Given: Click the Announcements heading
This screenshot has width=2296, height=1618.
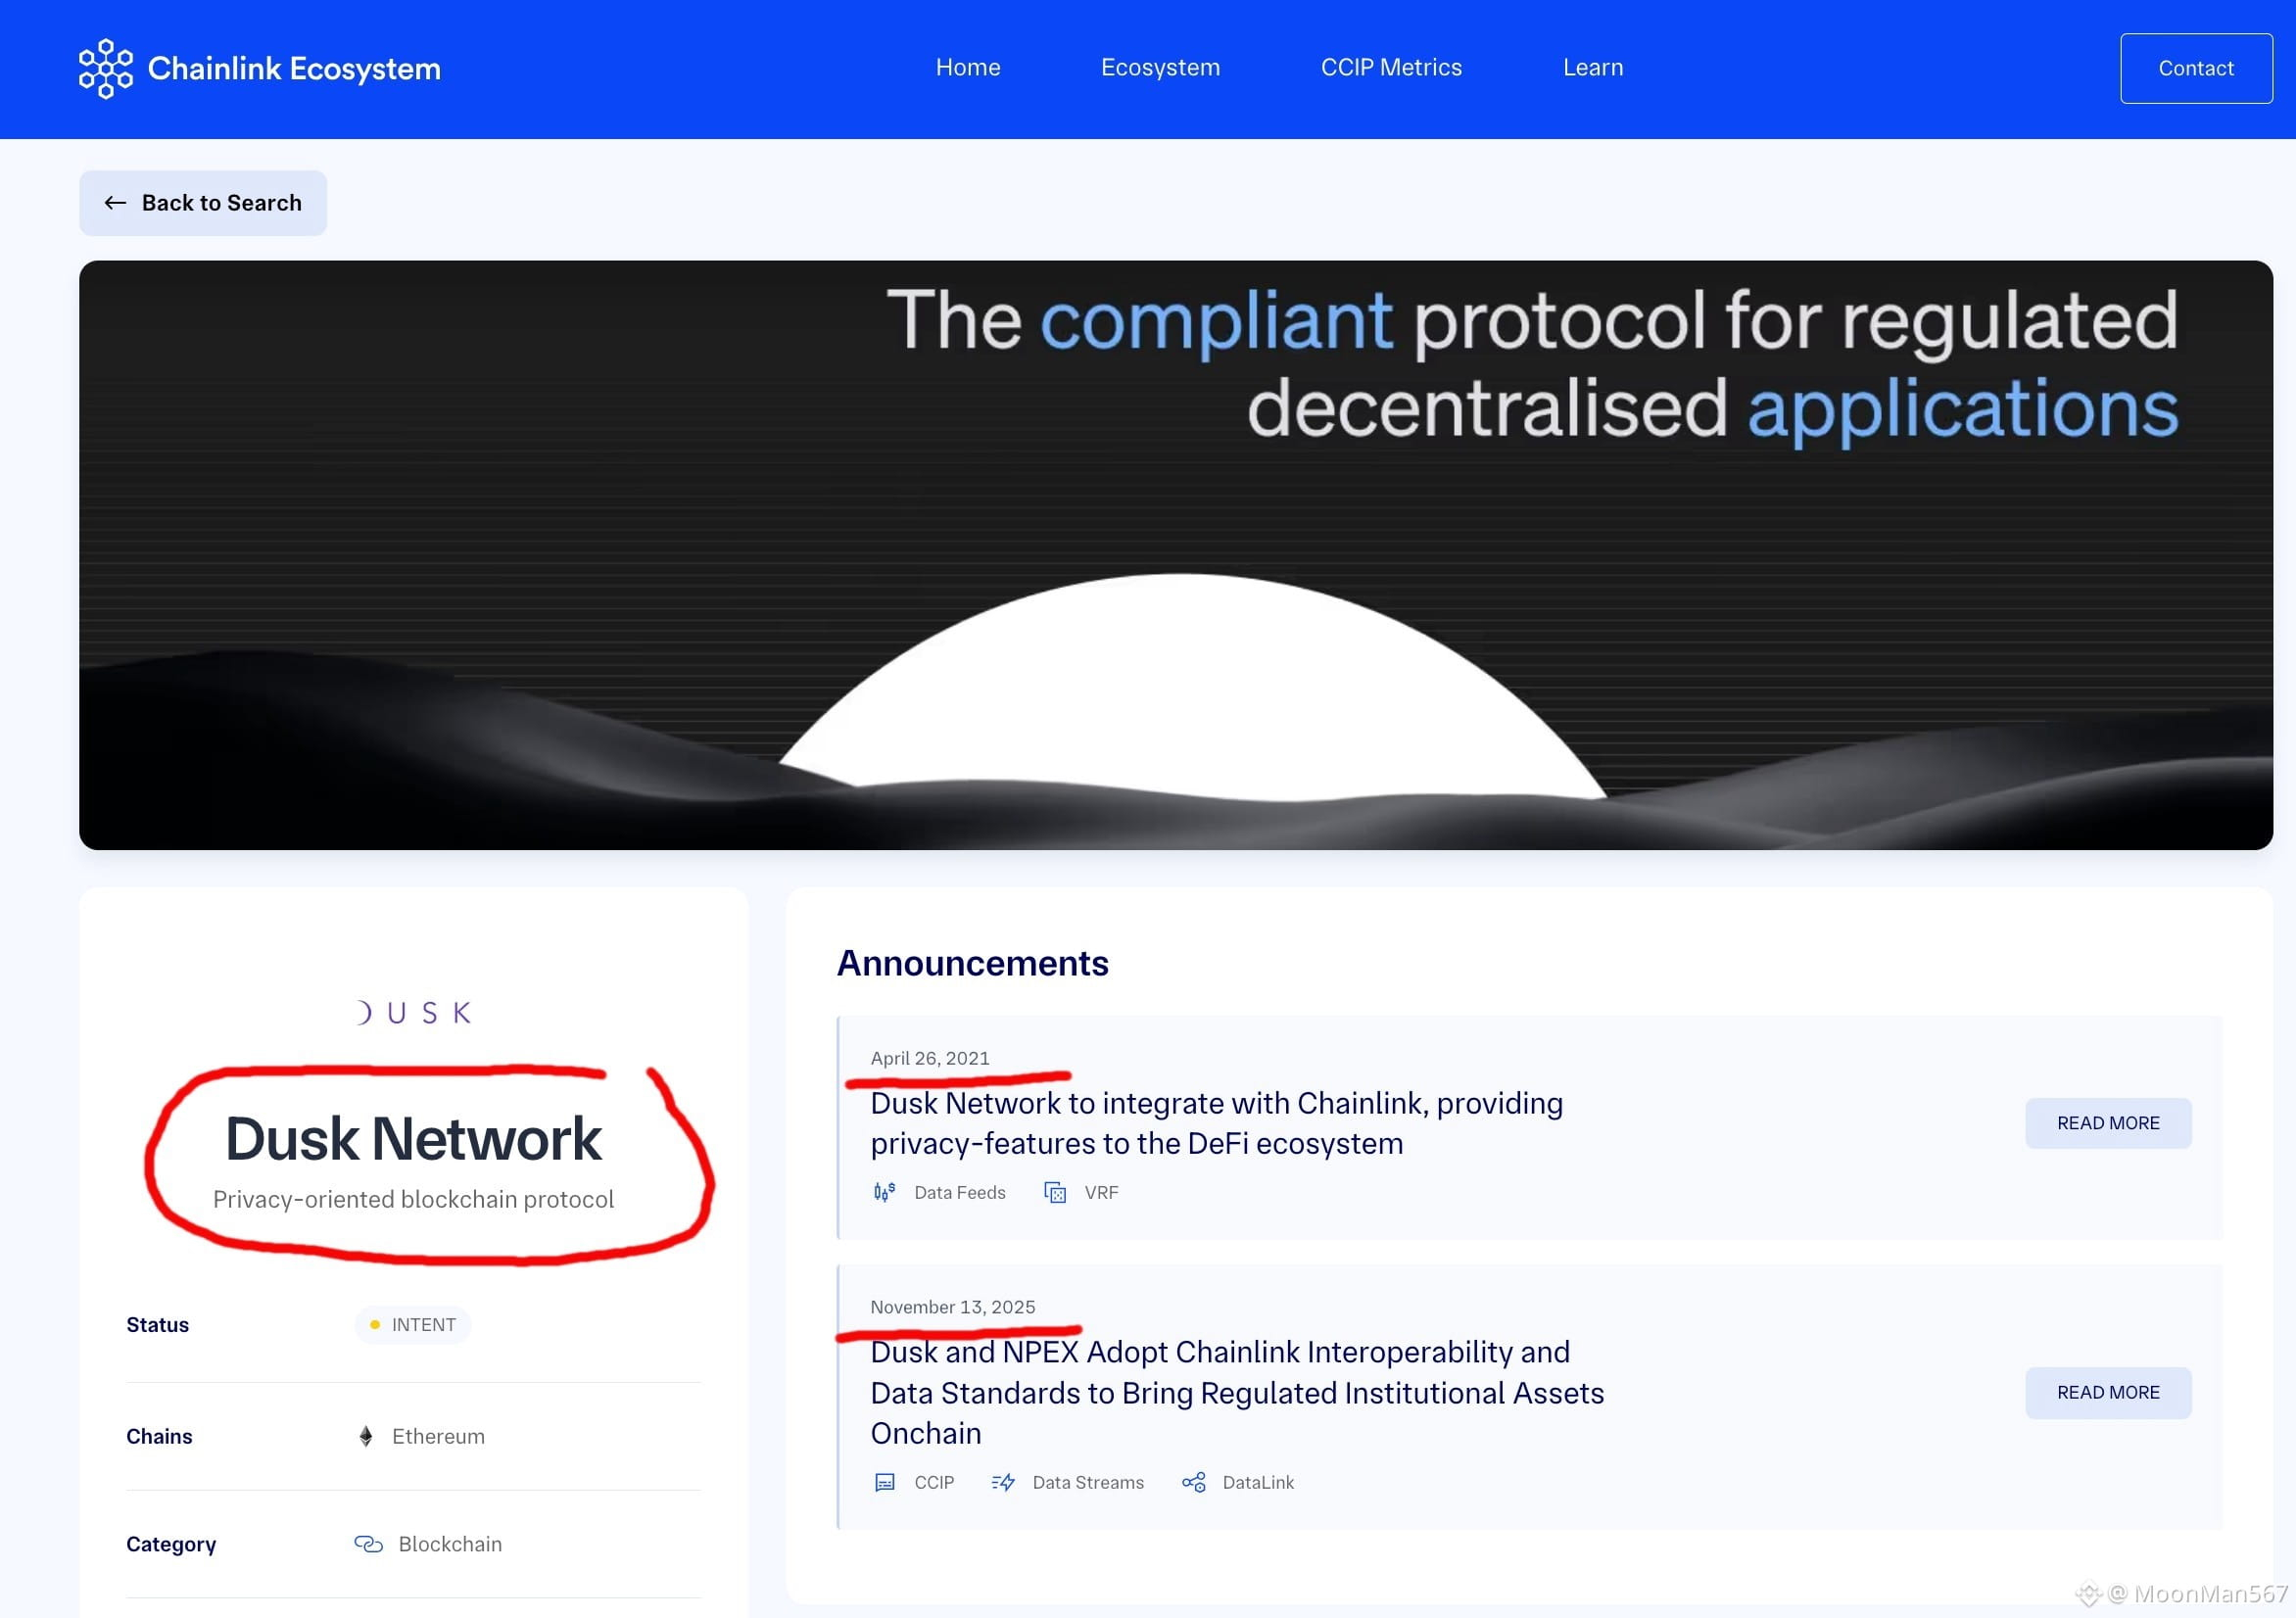Looking at the screenshot, I should pyautogui.click(x=973, y=963).
